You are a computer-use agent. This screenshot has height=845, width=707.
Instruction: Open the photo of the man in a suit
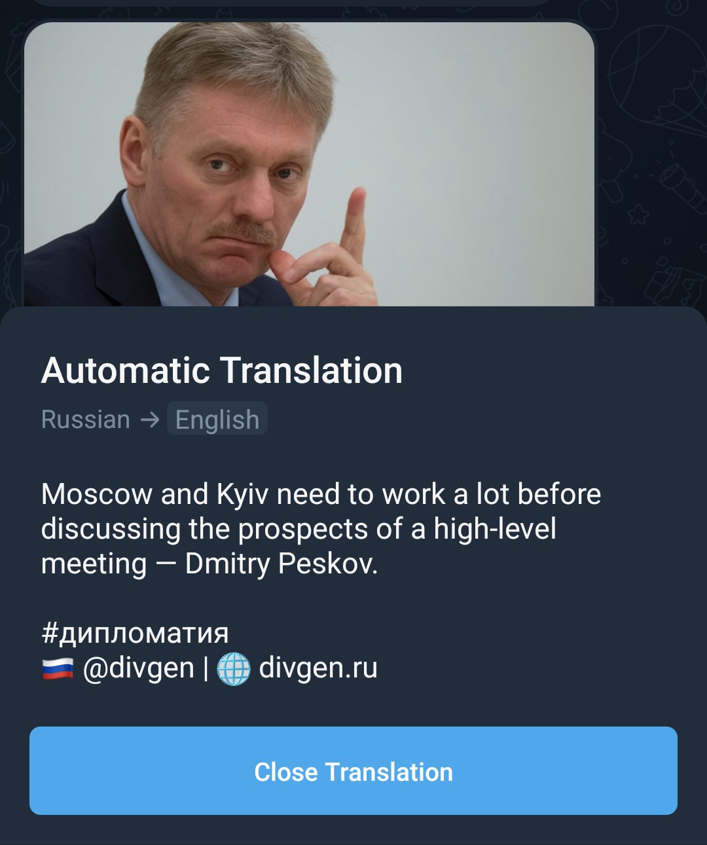pos(309,164)
